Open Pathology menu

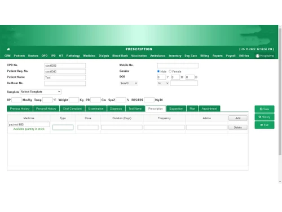(73, 56)
